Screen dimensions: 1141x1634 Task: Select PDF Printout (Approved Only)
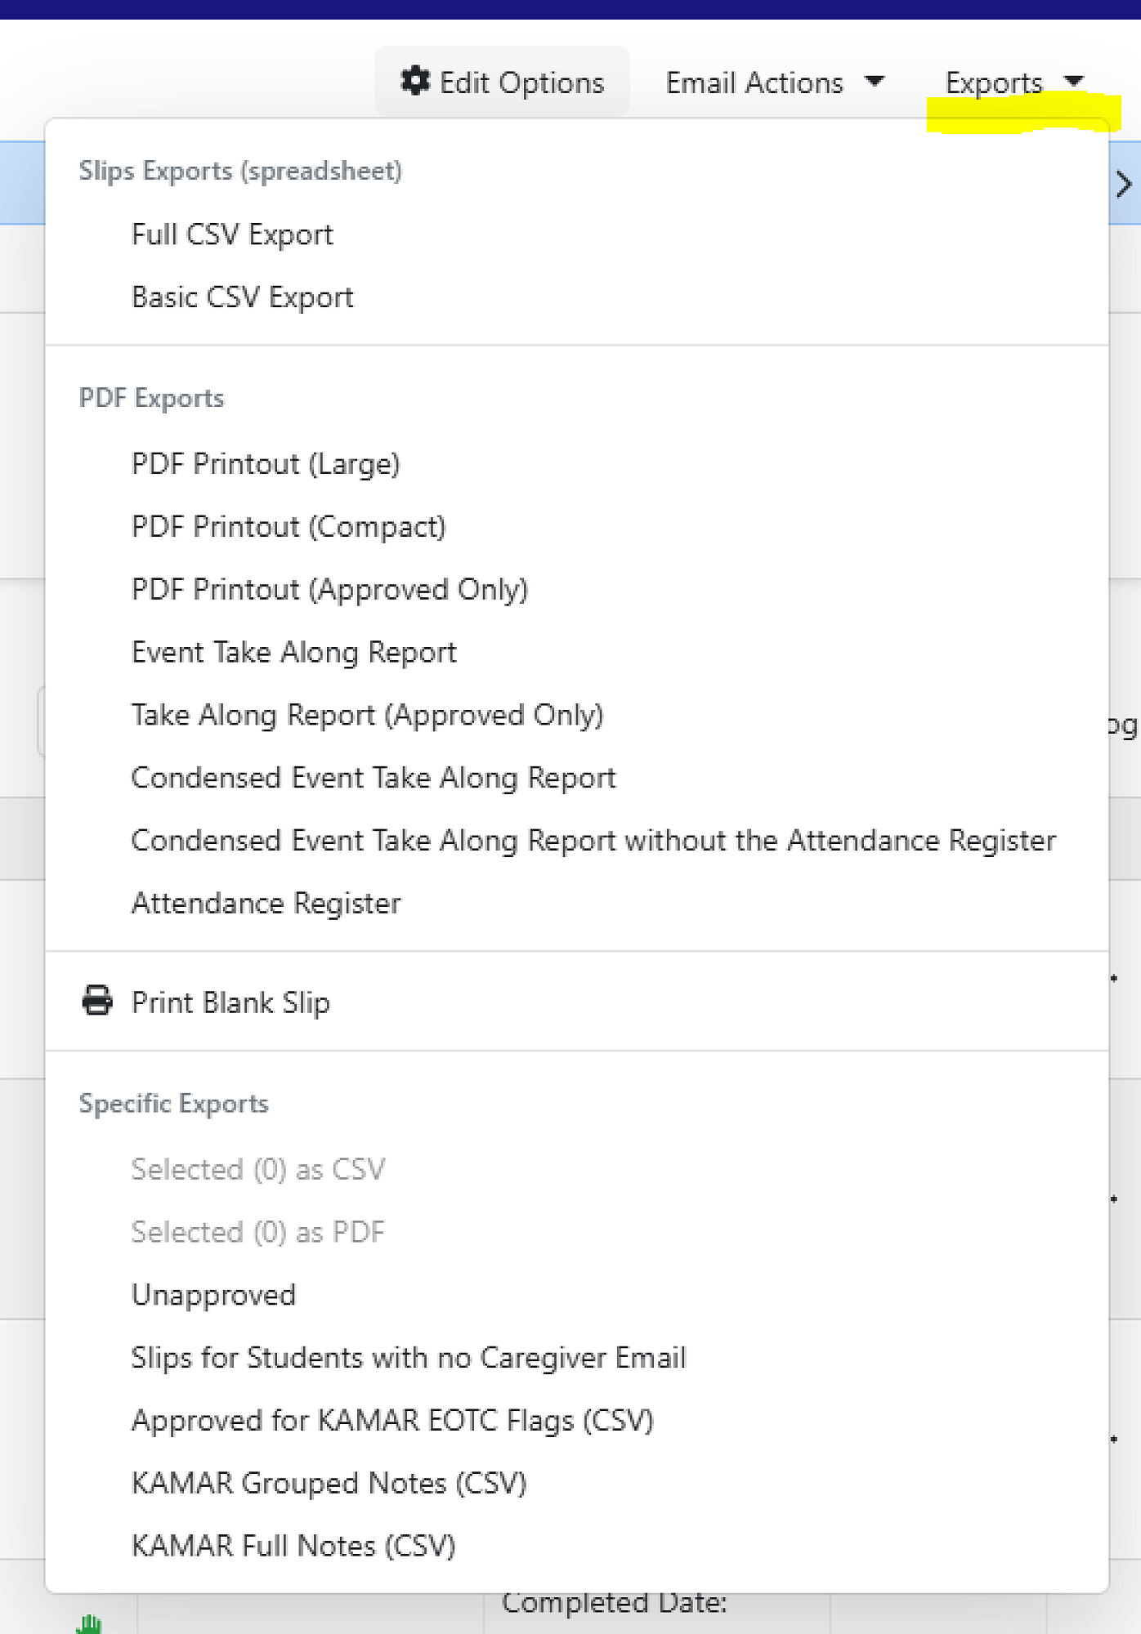[329, 590]
